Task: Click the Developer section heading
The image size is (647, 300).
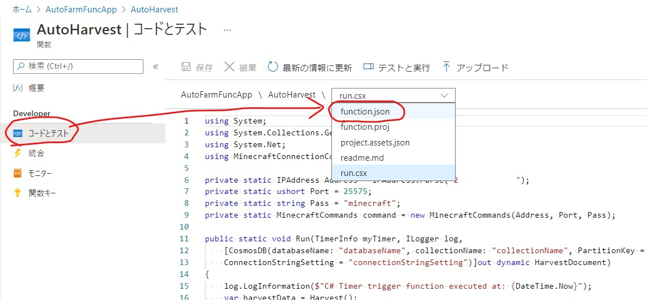Action: tap(32, 113)
